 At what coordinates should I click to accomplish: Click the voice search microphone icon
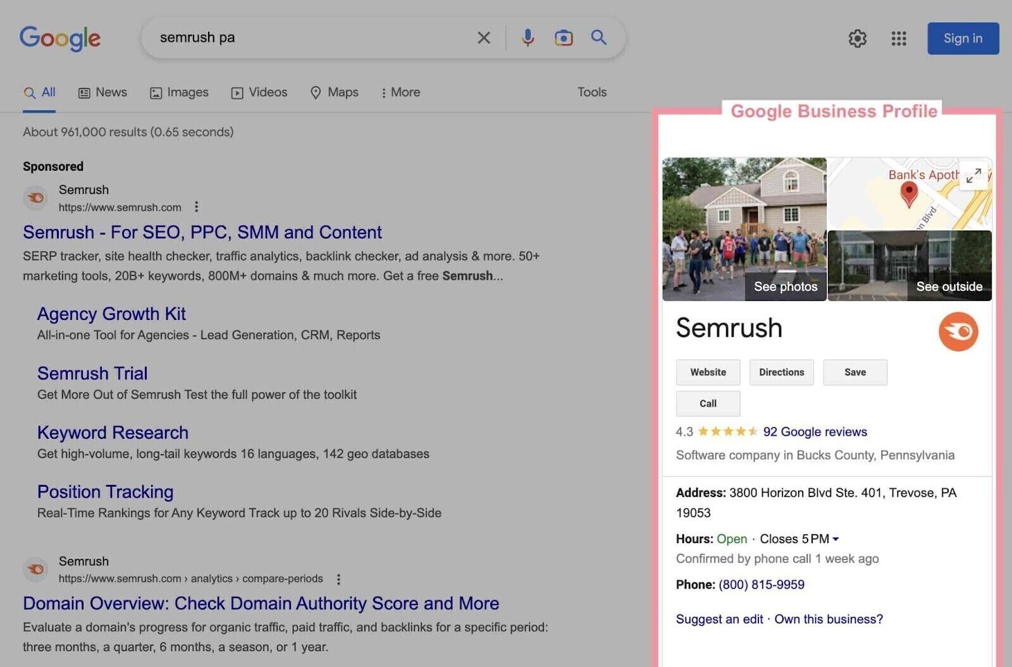point(527,38)
